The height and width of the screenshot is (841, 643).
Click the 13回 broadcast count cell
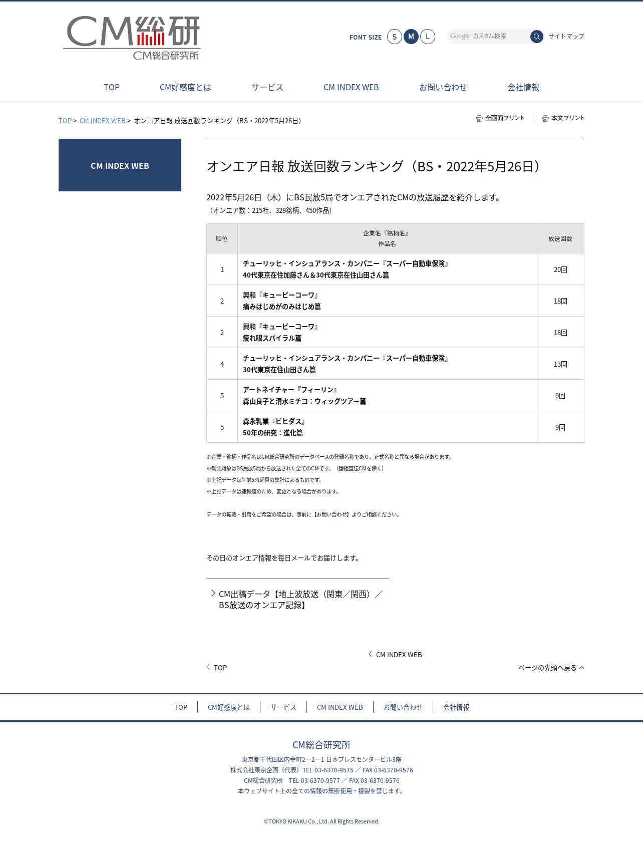pos(560,364)
